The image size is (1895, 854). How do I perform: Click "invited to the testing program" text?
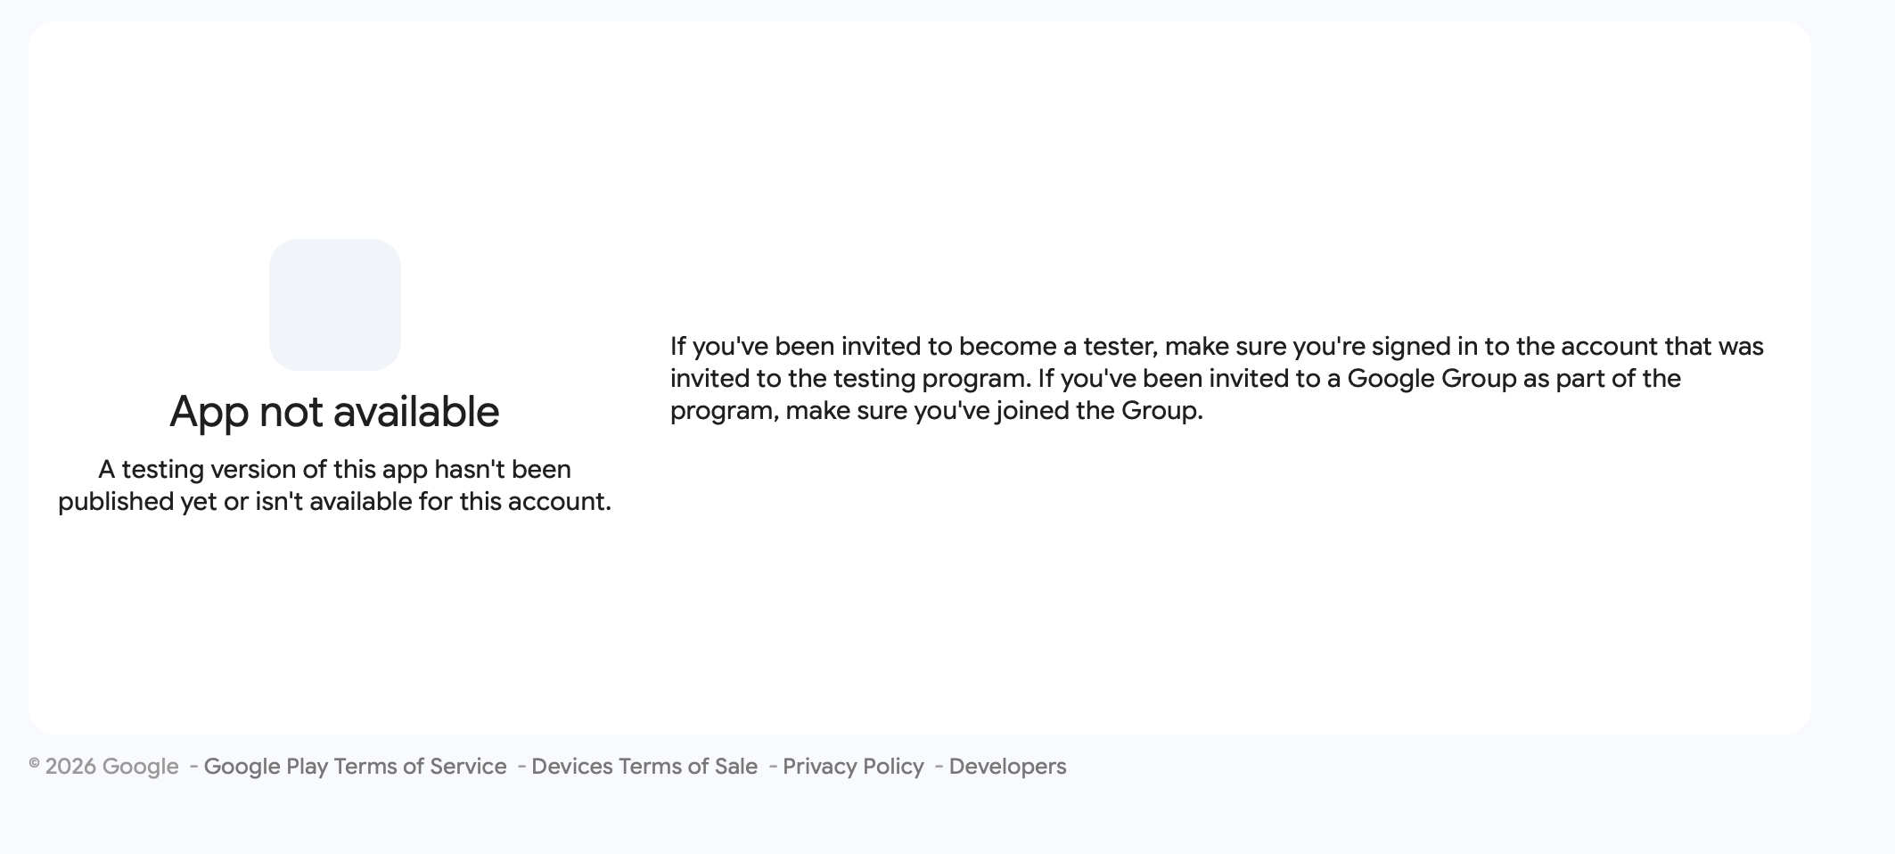point(849,379)
